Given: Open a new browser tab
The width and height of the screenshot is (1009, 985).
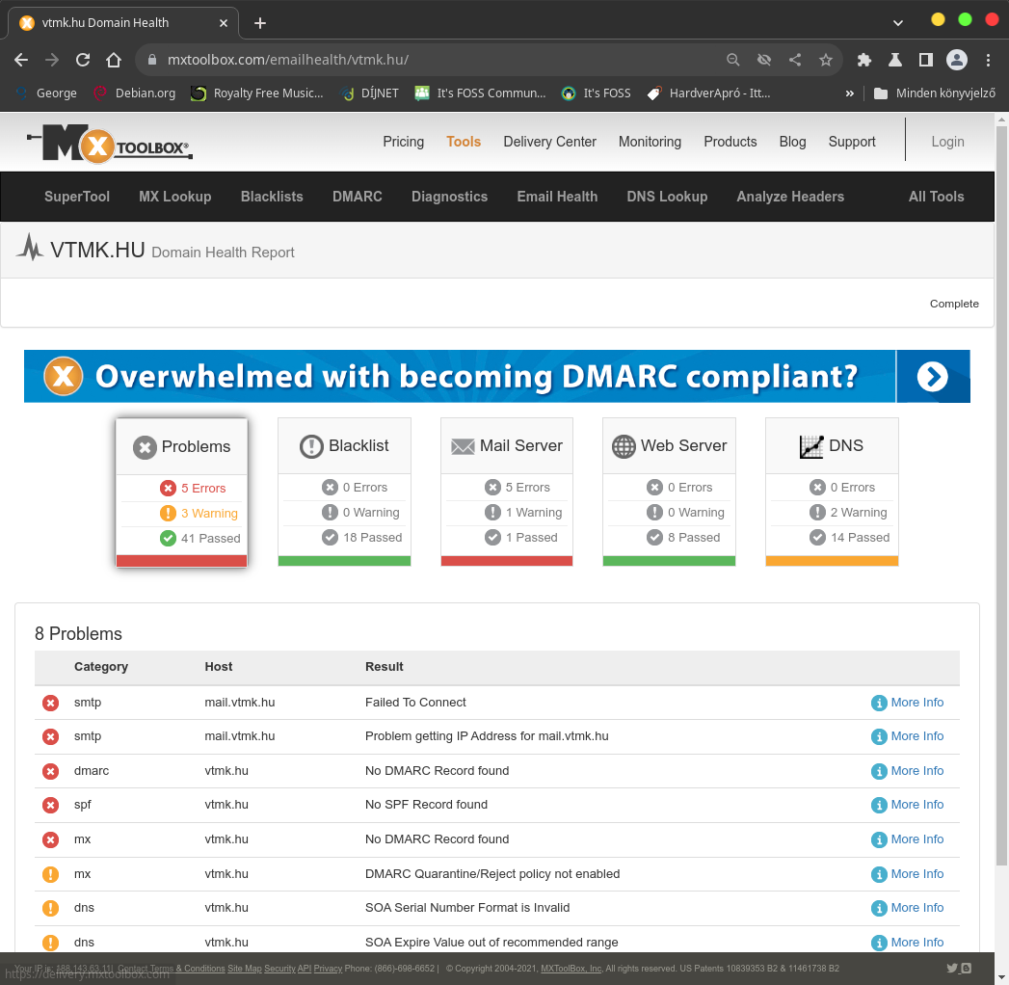Looking at the screenshot, I should pyautogui.click(x=260, y=23).
